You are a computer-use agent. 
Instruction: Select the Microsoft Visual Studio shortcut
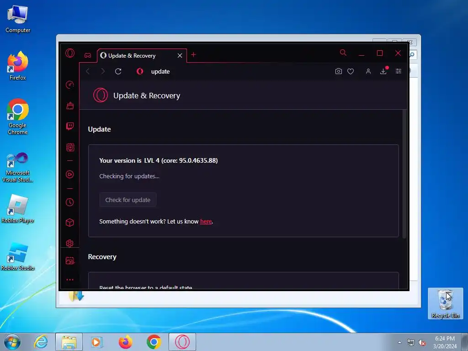(18, 167)
